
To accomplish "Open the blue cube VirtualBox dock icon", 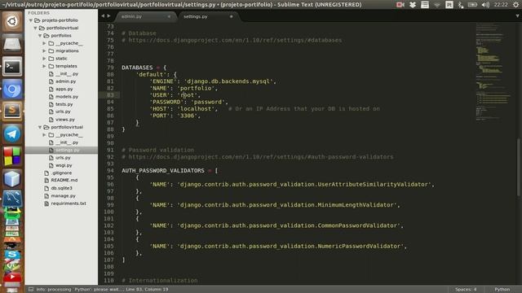I will coord(12,178).
